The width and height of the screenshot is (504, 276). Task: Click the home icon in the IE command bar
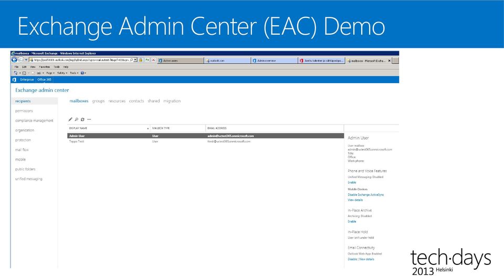[15, 73]
